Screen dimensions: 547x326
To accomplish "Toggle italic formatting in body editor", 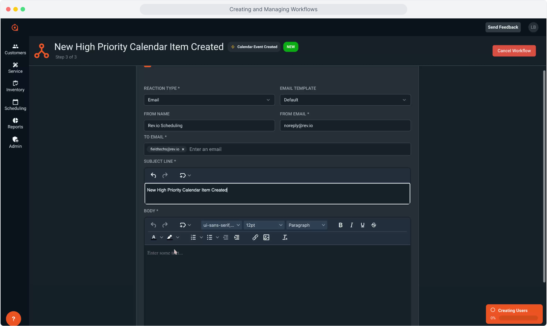I will pyautogui.click(x=351, y=225).
